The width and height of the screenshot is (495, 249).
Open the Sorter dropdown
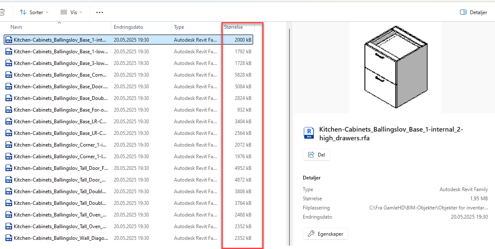34,12
